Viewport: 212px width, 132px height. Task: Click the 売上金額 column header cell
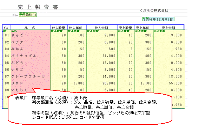(168, 28)
